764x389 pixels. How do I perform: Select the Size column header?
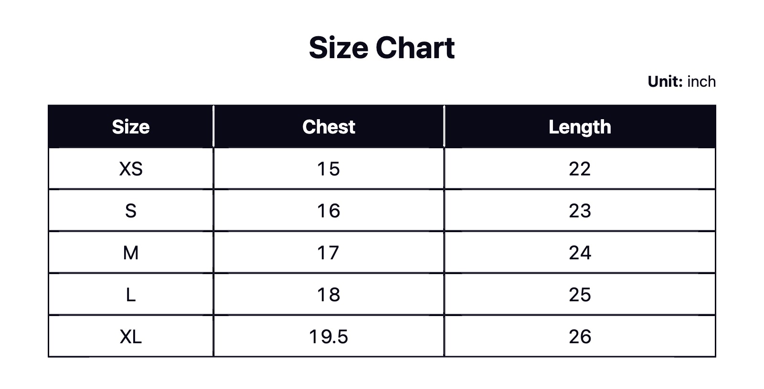coord(131,127)
